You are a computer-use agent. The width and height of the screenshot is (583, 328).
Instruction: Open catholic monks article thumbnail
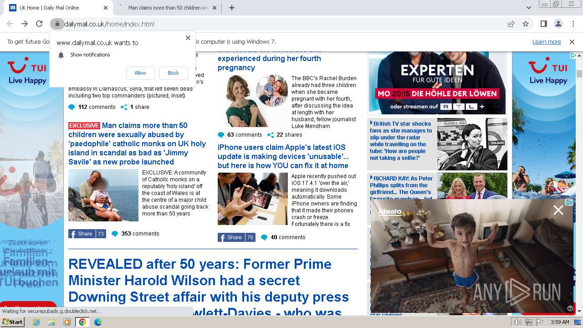click(103, 195)
